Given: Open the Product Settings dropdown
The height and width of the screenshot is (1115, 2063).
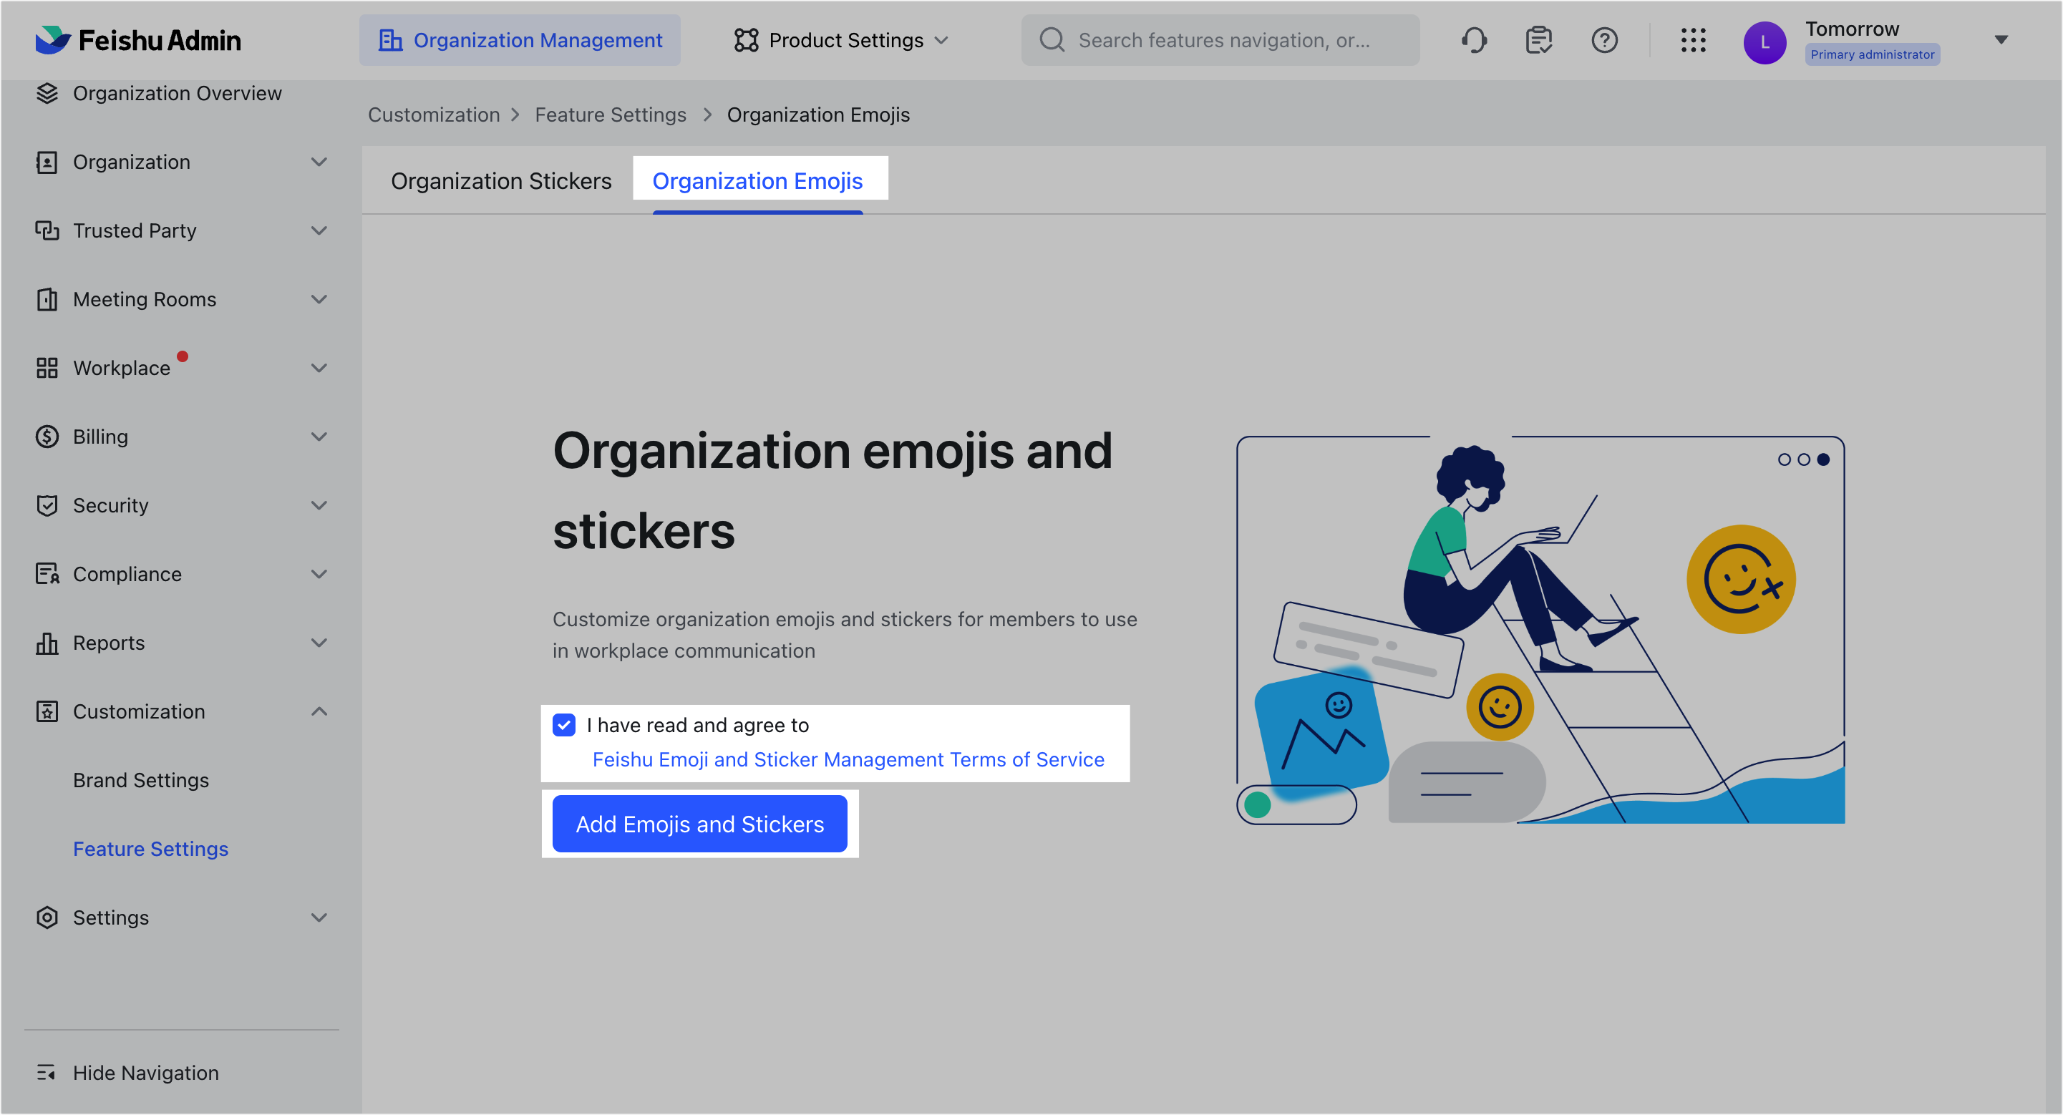Looking at the screenshot, I should pos(841,40).
